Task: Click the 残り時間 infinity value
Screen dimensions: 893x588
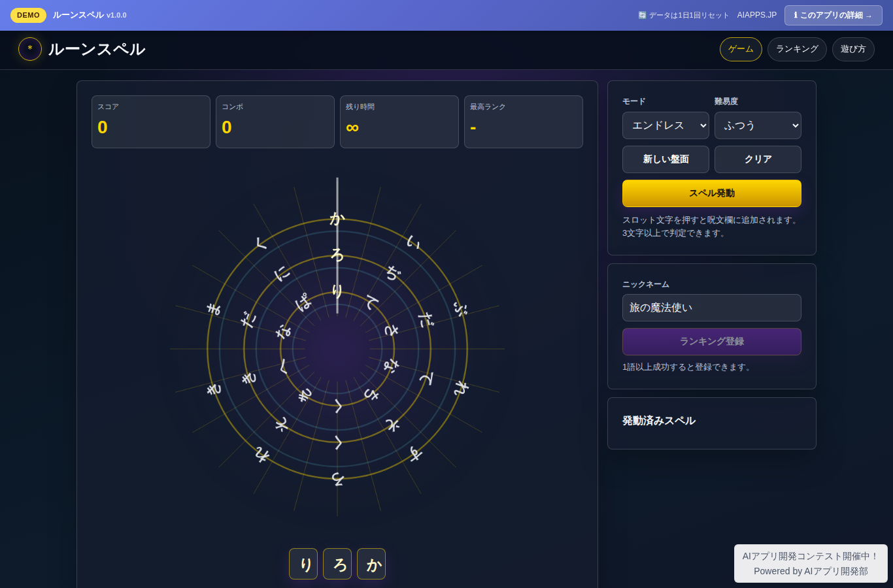Action: (352, 127)
